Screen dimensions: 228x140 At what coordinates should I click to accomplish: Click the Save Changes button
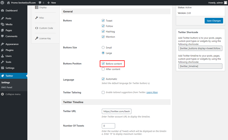214,20
